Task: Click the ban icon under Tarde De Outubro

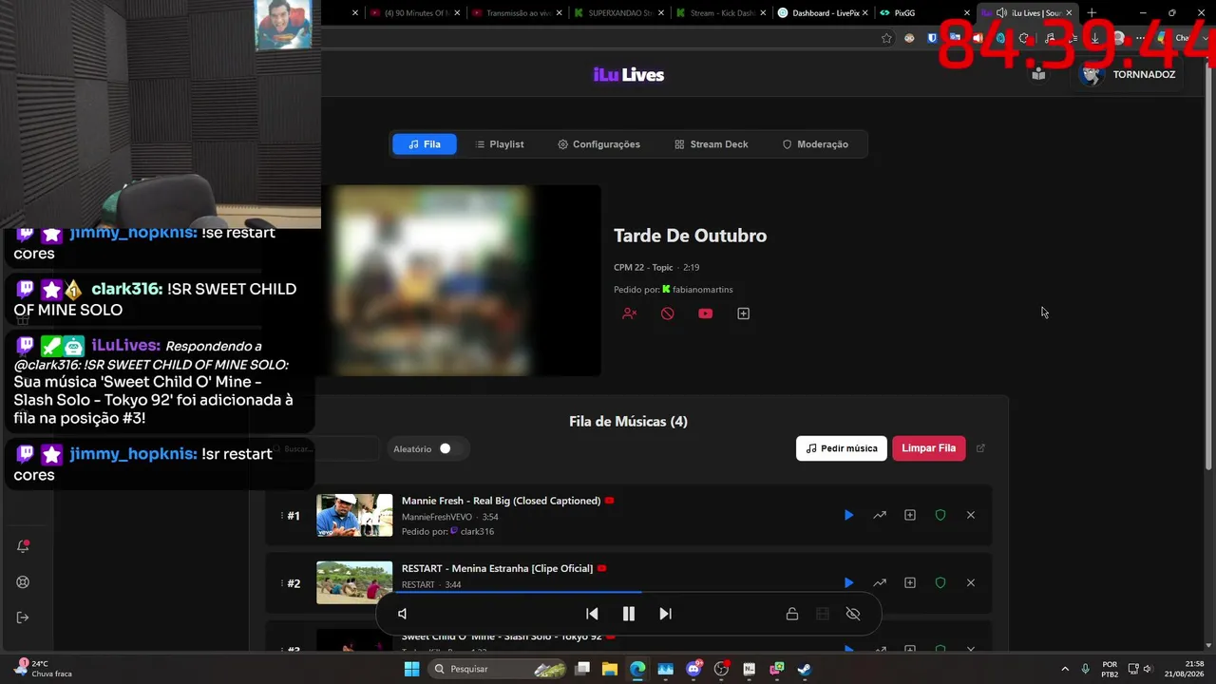Action: click(668, 313)
